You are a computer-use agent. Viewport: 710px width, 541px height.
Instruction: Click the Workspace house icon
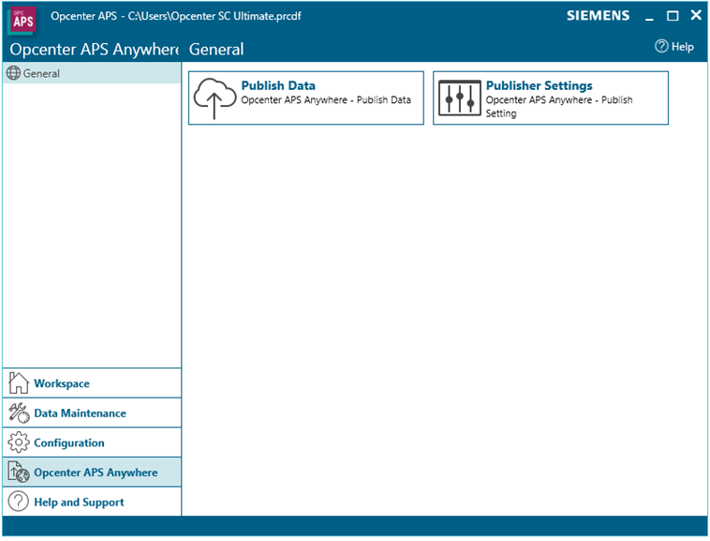click(x=19, y=383)
